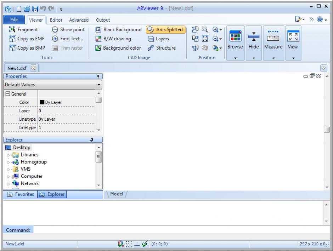Click rotate counterclockwise icon in Position group
The image size is (333, 251).
click(195, 29)
